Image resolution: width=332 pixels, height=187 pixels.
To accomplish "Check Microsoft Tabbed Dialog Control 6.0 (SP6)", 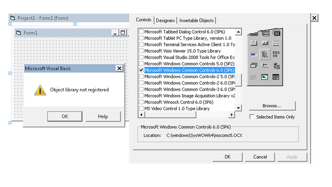I will tap(141, 32).
